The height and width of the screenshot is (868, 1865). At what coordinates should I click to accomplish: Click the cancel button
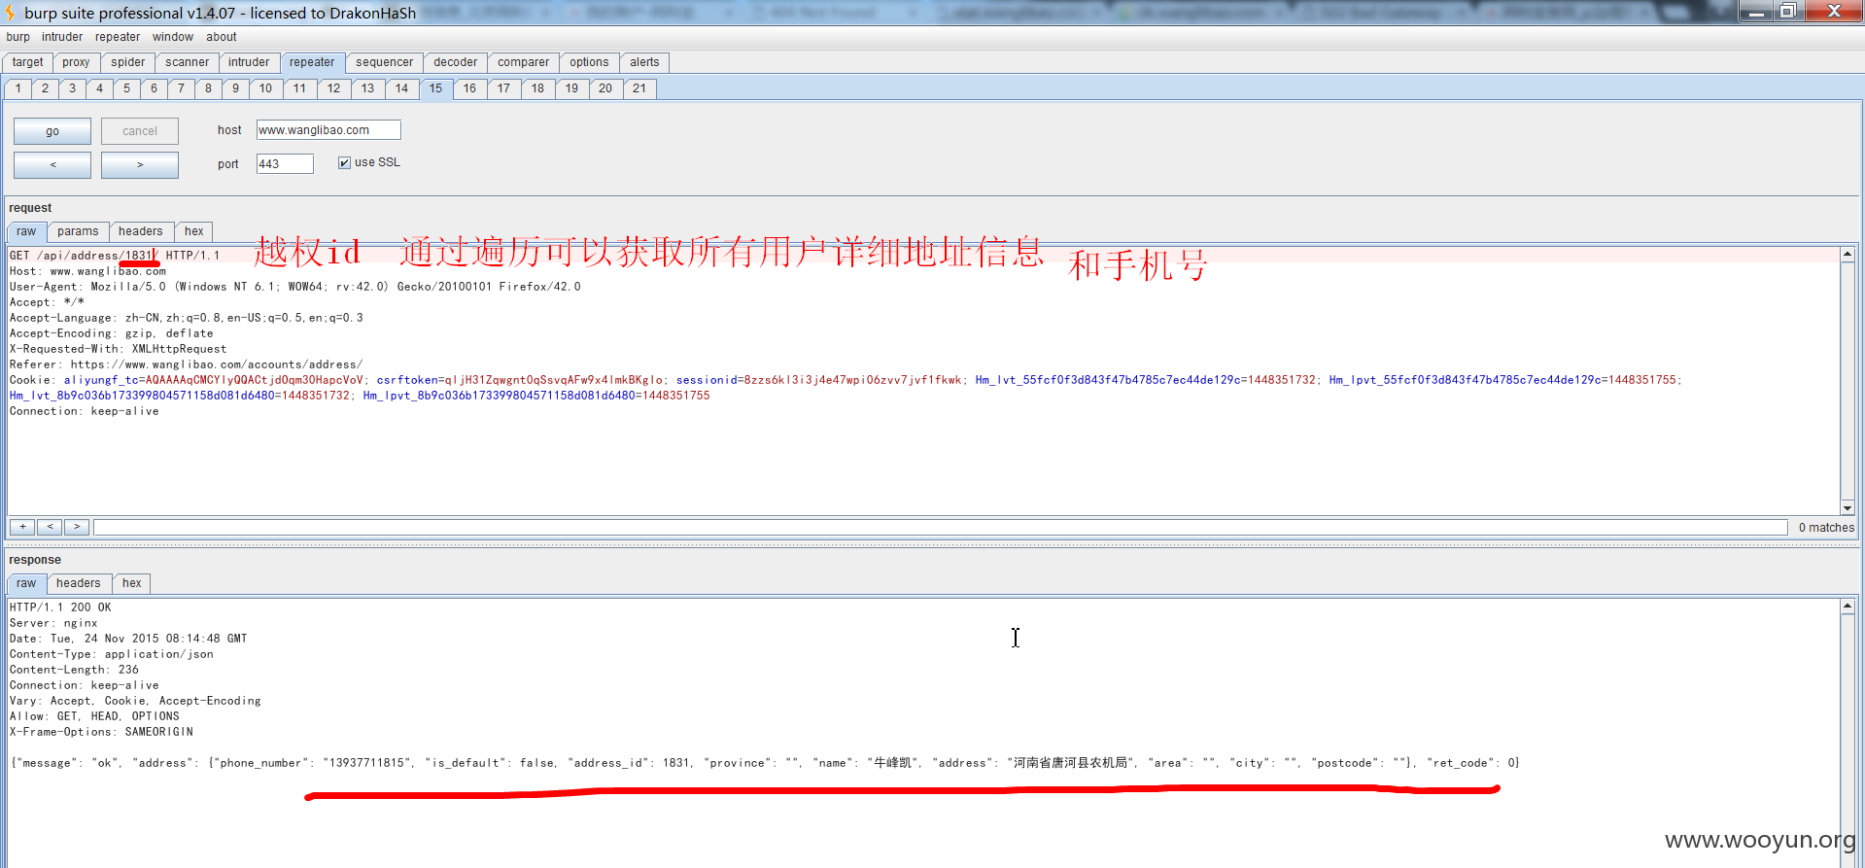tap(140, 131)
